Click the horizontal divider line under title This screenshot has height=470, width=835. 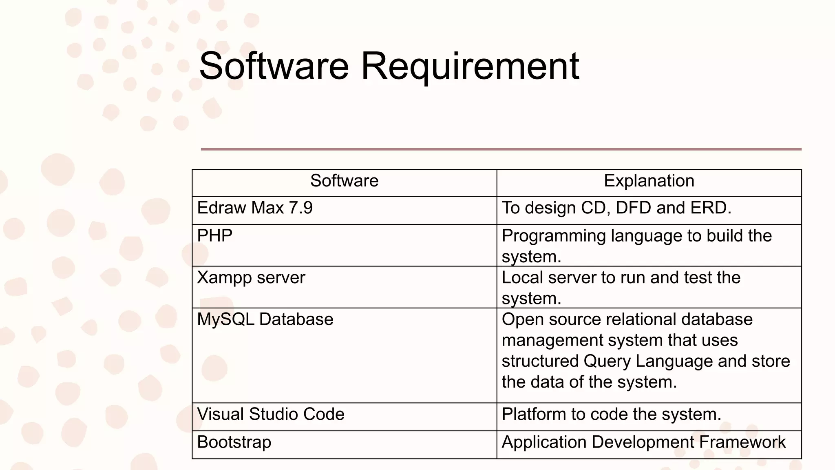501,149
